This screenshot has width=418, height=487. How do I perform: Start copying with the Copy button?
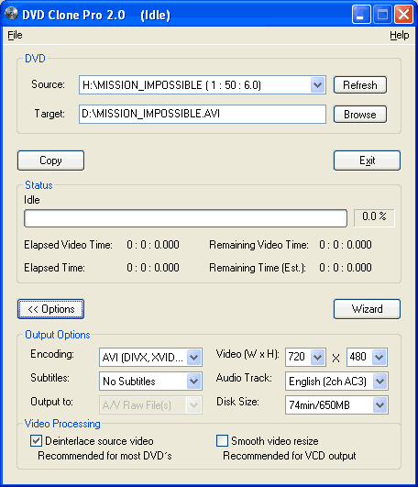coord(50,160)
